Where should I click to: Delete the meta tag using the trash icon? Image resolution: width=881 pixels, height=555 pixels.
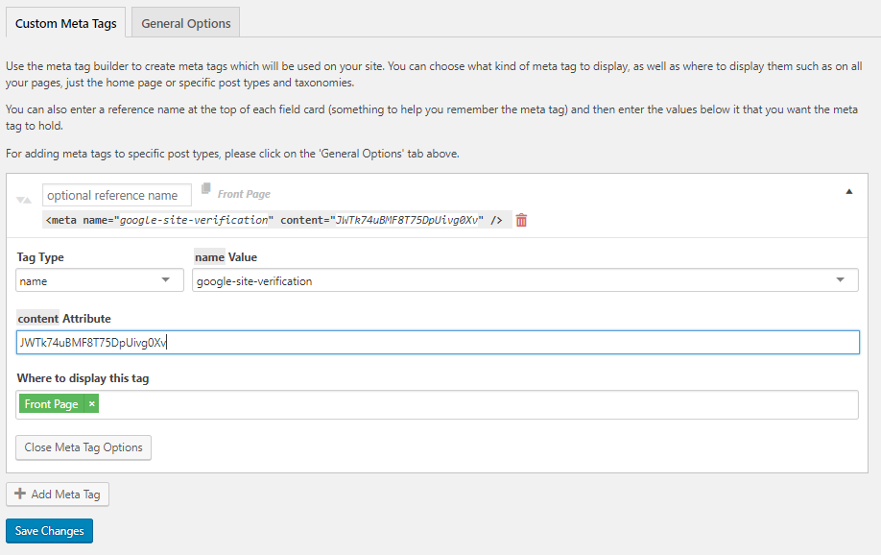(521, 220)
